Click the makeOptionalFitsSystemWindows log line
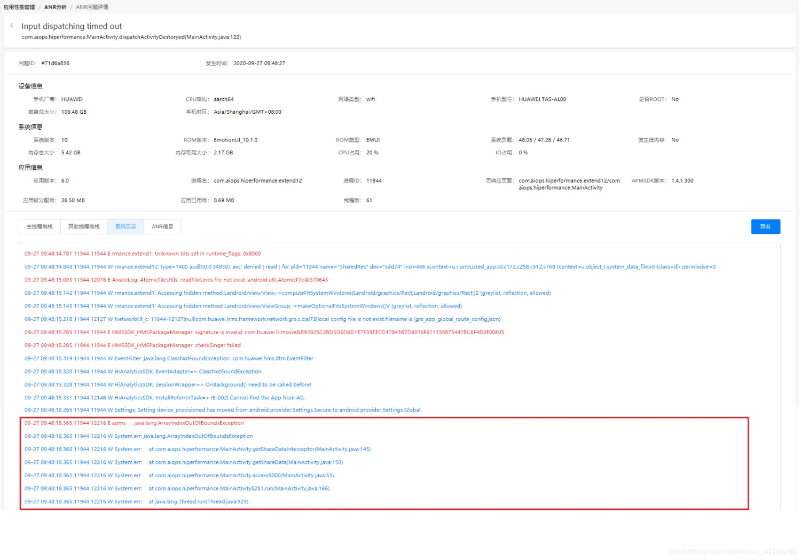 click(243, 306)
